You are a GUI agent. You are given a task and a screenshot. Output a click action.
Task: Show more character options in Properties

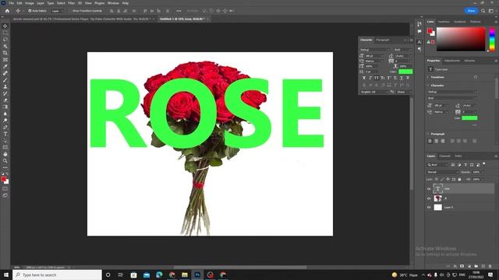[475, 125]
